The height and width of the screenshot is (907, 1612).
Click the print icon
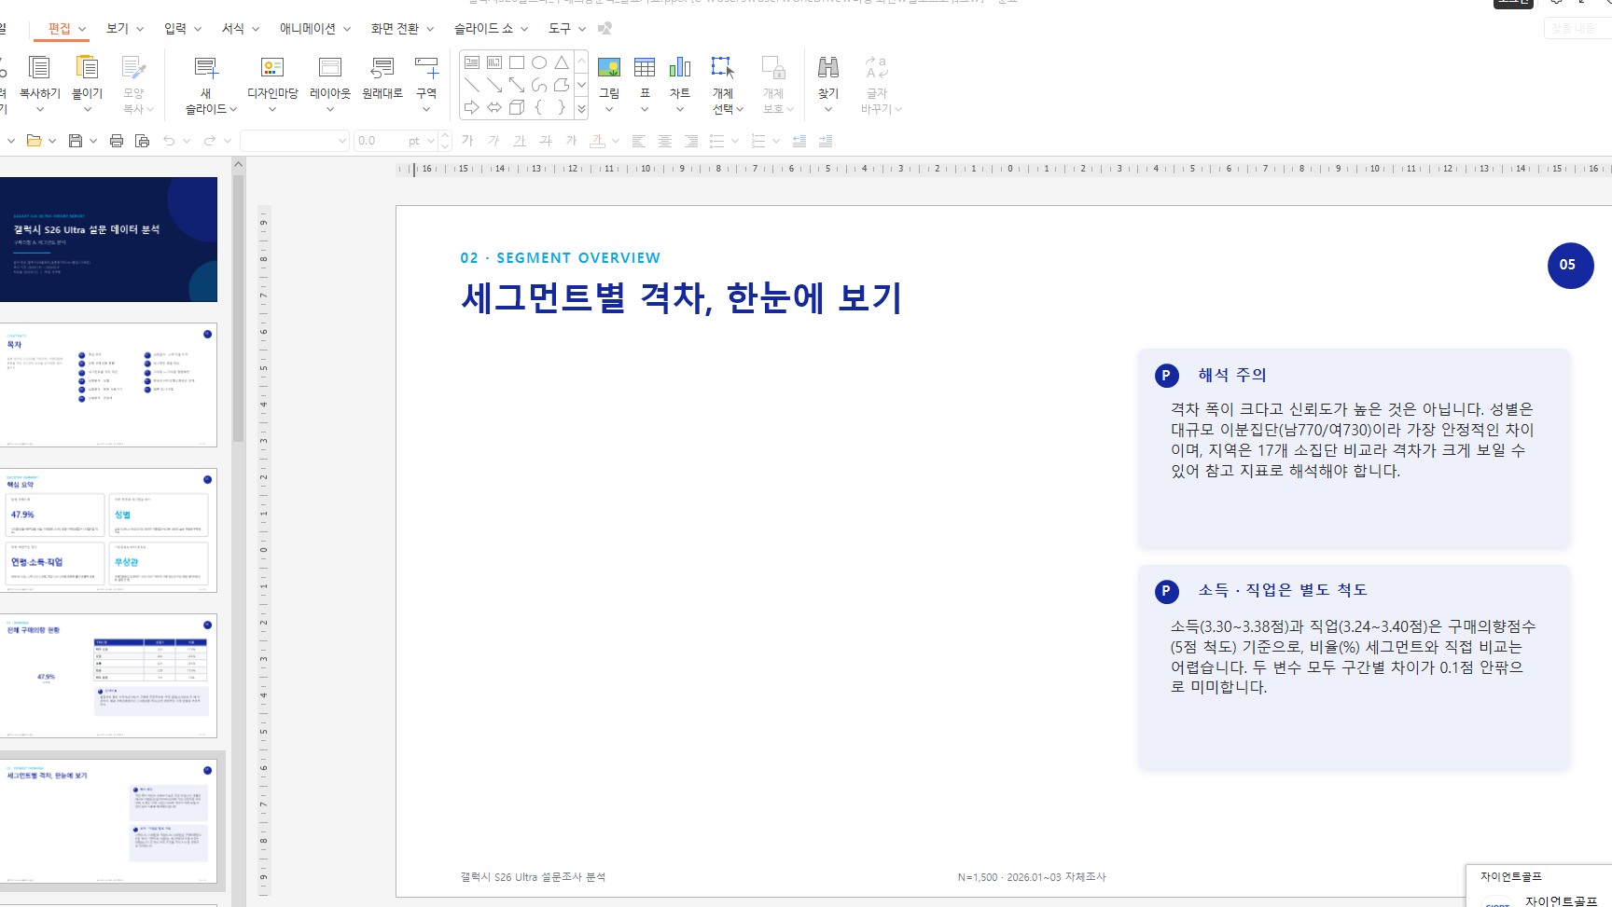(x=117, y=141)
